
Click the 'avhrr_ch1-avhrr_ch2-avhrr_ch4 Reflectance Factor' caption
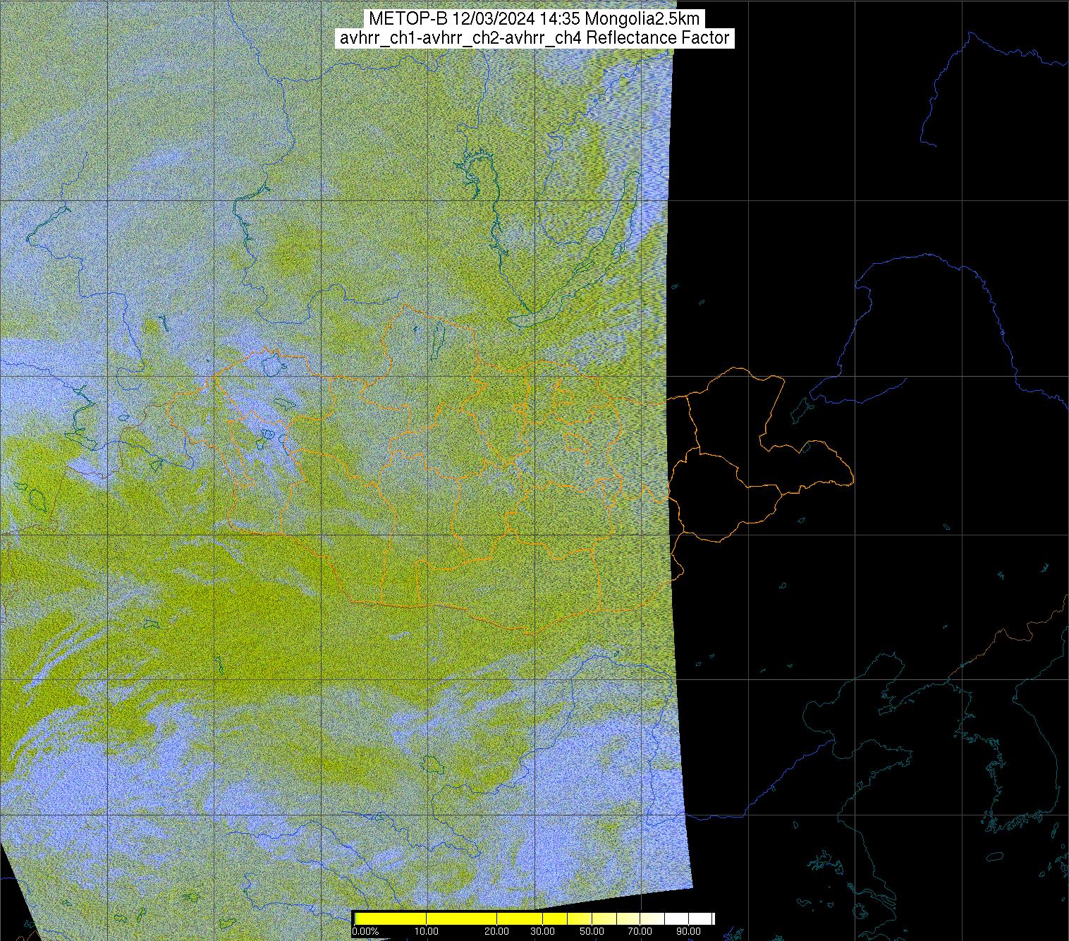(x=534, y=38)
